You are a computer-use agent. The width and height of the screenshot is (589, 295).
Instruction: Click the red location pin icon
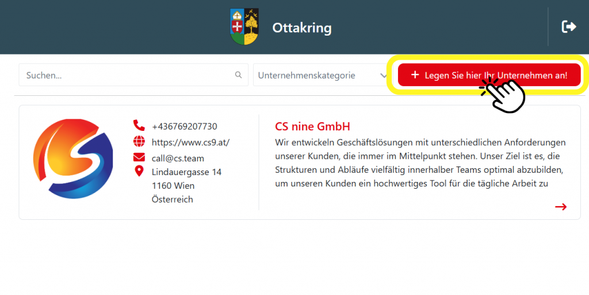(x=139, y=172)
